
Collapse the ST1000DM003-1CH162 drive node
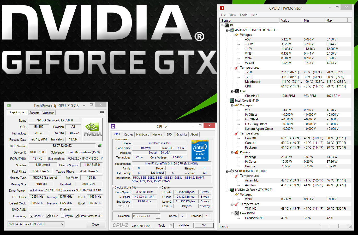[227, 171]
